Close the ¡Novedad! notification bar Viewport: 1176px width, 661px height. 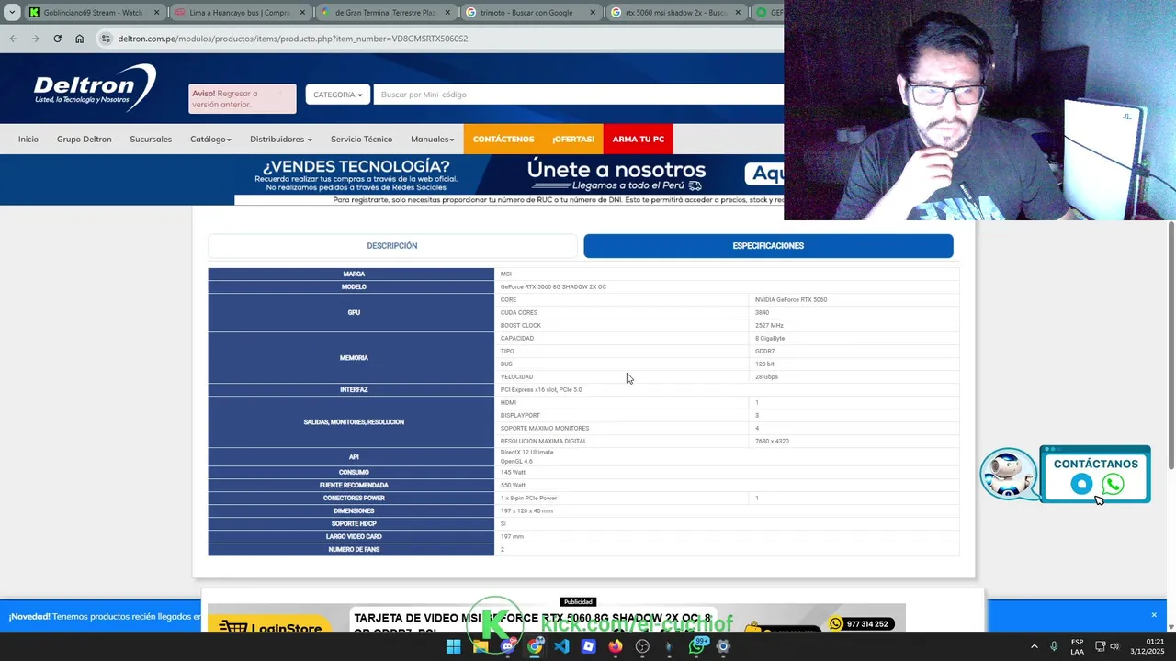tap(1154, 615)
